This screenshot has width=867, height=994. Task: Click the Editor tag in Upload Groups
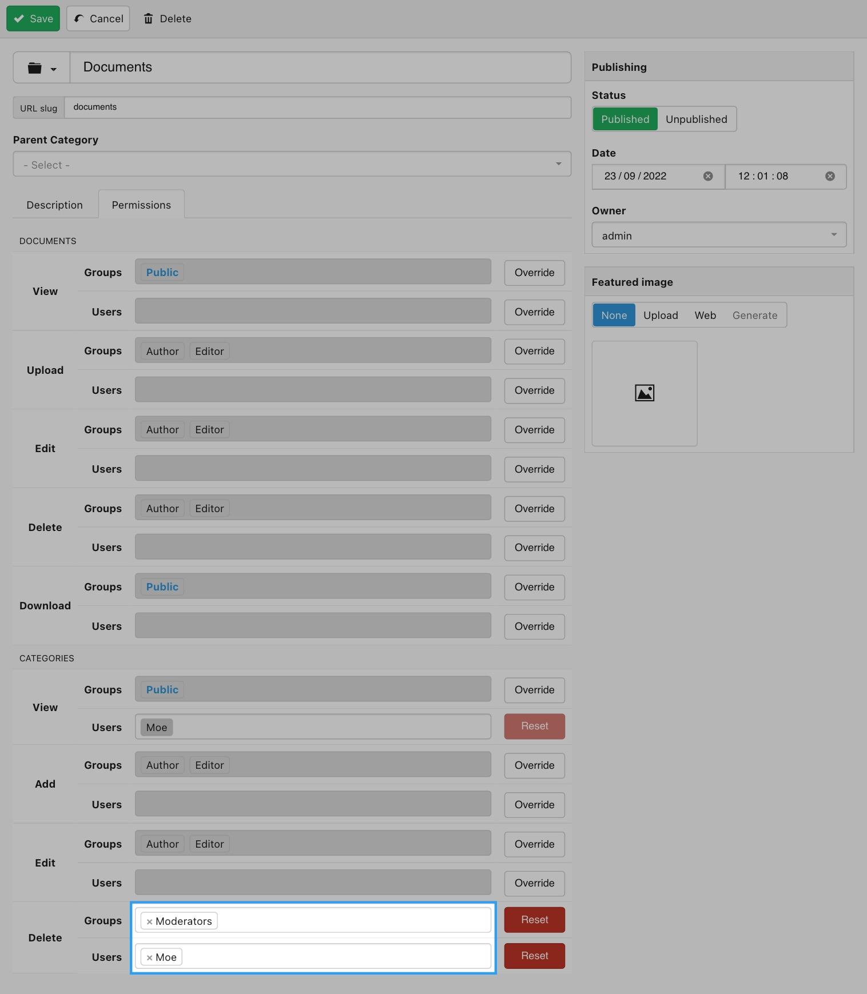coord(209,352)
